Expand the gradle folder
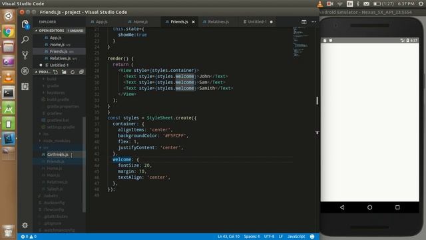 click(53, 86)
